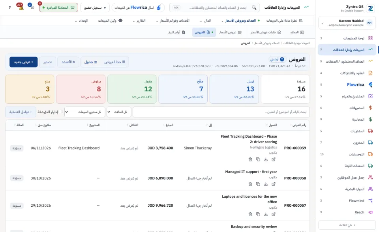The height and width of the screenshot is (232, 379).
Task: Expand عوامل التصفية filters button
Action: point(21,112)
